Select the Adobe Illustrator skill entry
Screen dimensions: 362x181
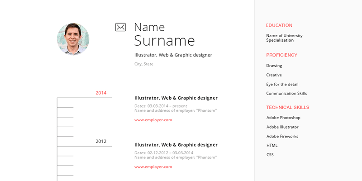click(x=282, y=127)
